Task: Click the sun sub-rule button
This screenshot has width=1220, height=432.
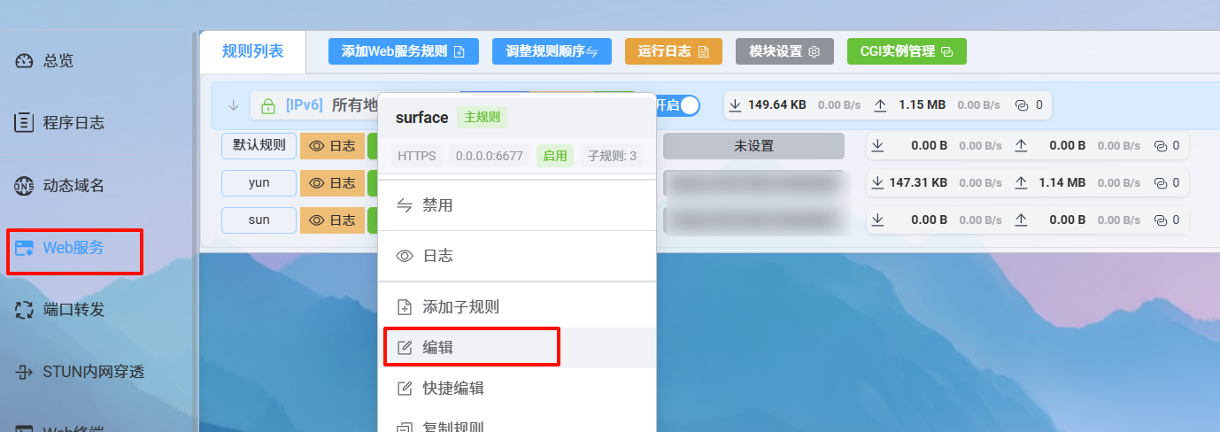Action: pos(259,220)
